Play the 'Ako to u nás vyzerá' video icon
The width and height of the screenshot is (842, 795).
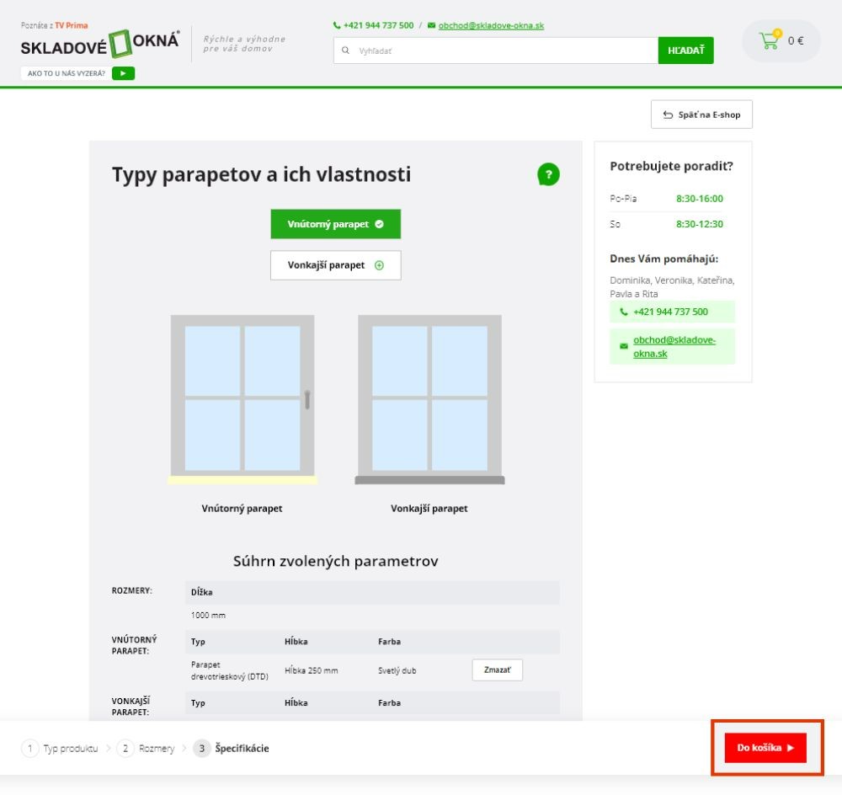[x=123, y=73]
